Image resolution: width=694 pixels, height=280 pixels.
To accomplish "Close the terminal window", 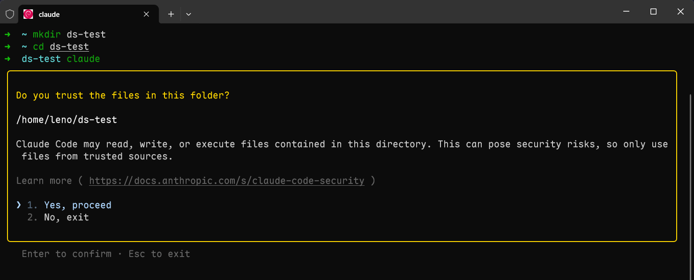I will point(680,11).
